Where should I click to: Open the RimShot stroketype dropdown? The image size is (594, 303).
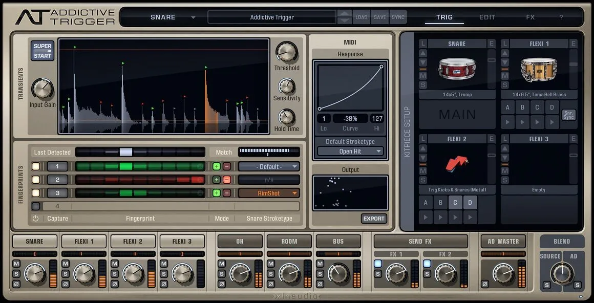point(268,193)
